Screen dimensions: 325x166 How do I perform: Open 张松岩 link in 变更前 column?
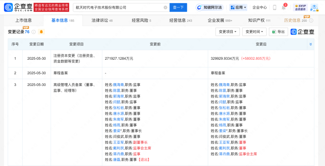click(118, 108)
